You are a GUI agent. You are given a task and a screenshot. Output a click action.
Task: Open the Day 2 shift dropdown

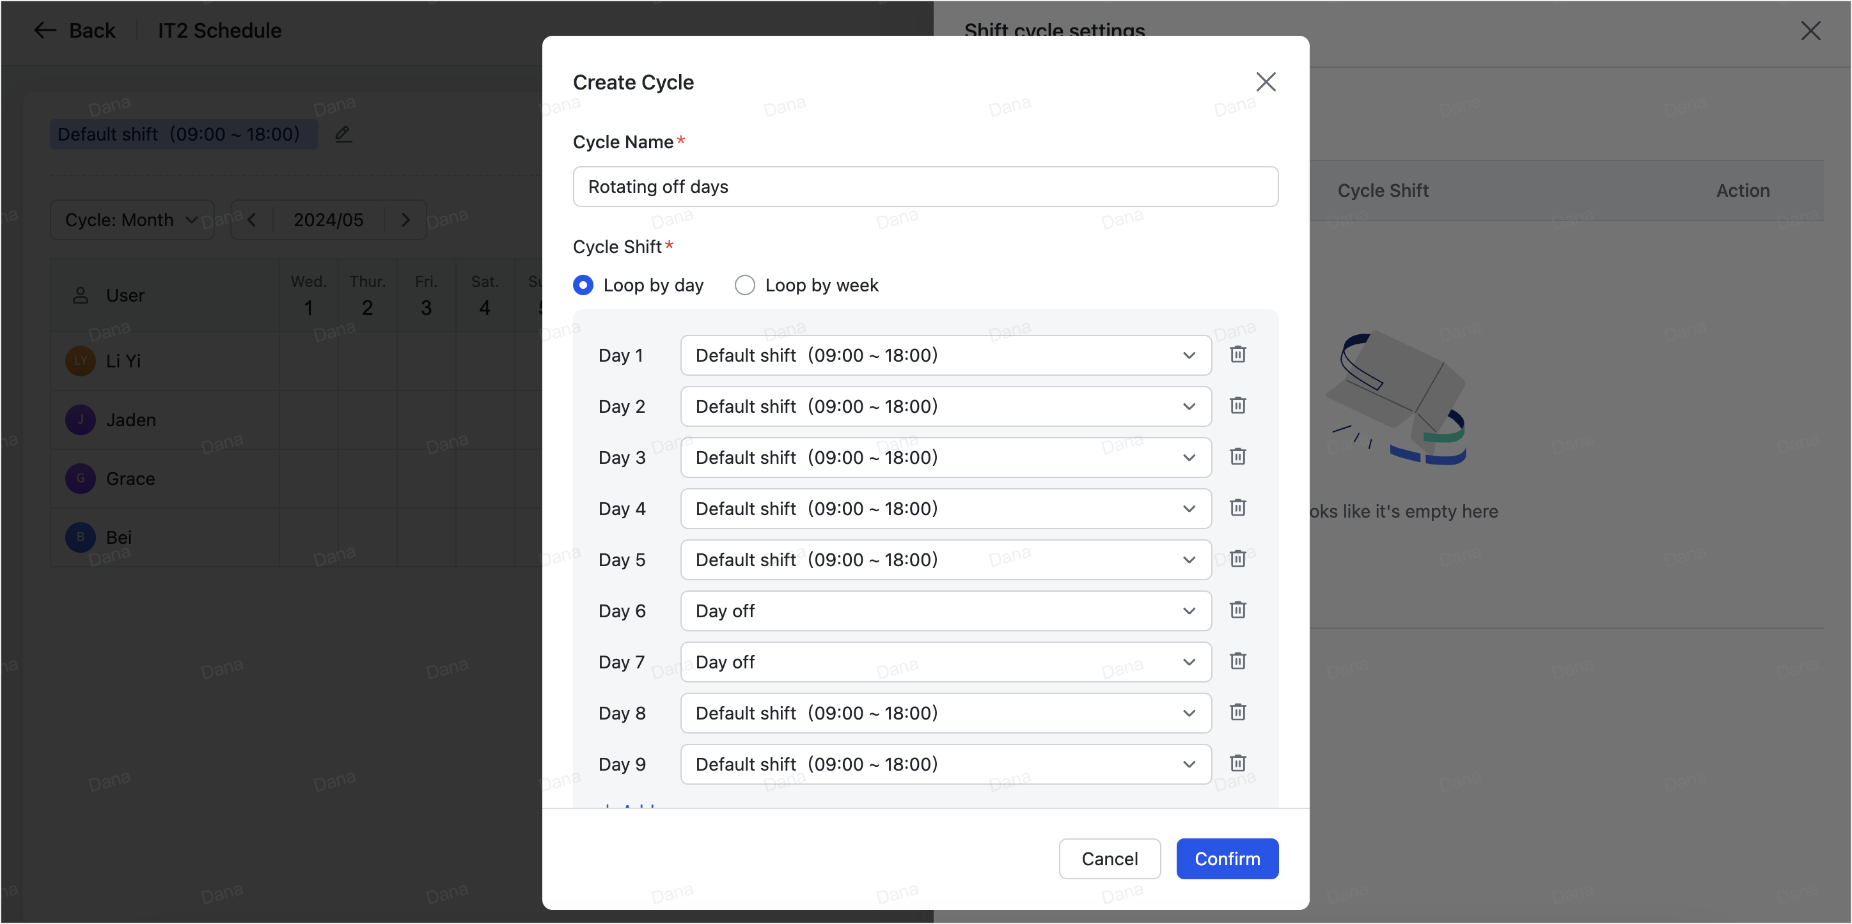945,406
